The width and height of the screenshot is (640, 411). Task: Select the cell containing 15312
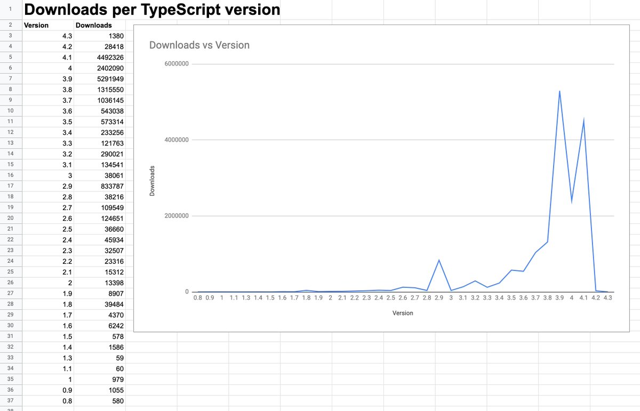(x=100, y=271)
